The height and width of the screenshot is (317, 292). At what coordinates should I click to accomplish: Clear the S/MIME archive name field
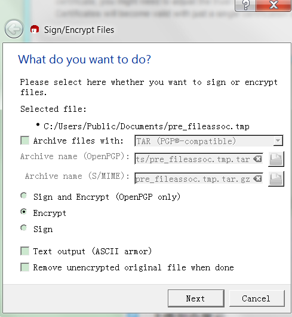pos(257,179)
